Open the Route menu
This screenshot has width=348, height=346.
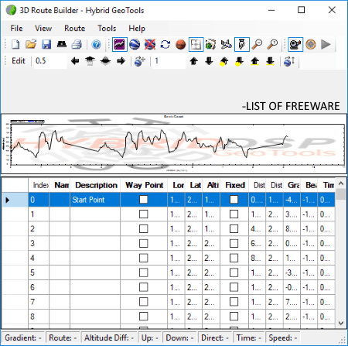tap(75, 28)
